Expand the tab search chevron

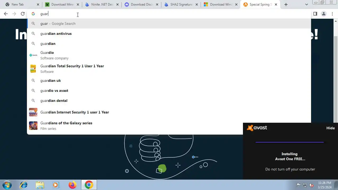(x=306, y=4)
